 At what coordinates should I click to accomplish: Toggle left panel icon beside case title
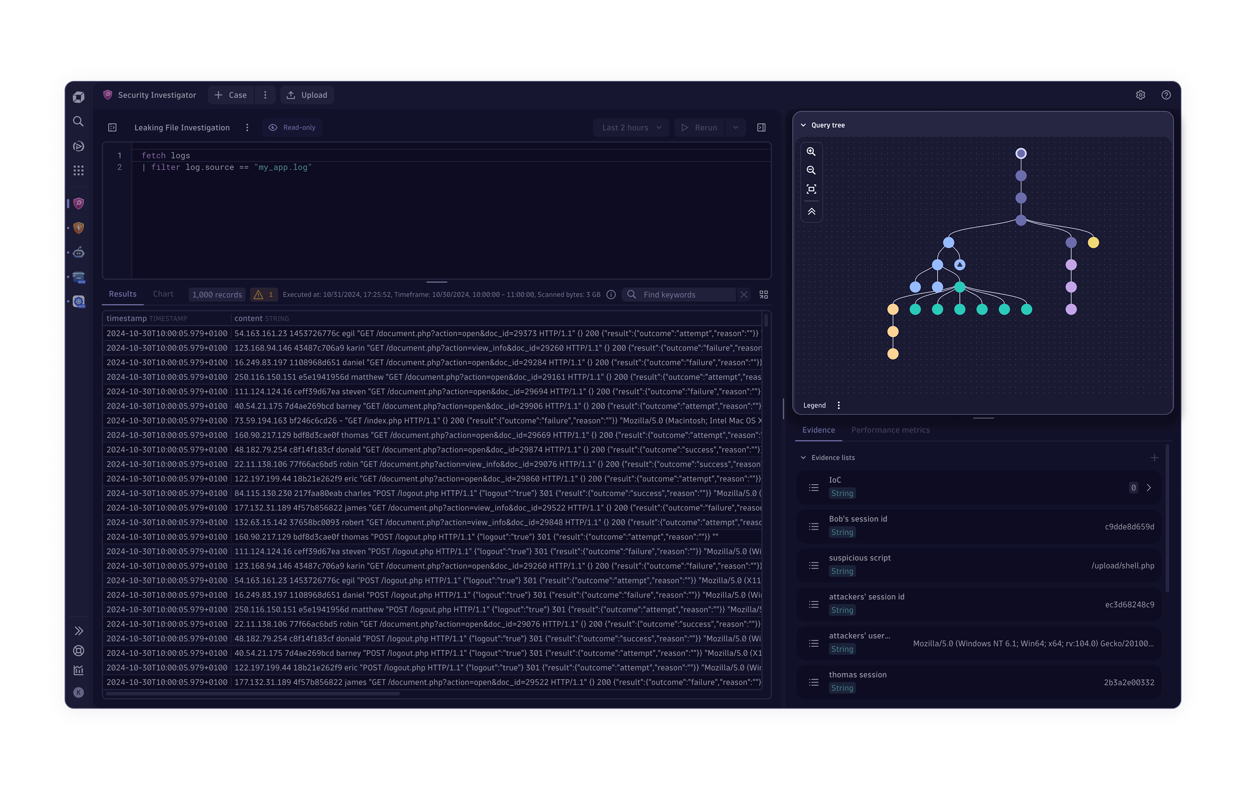(112, 128)
